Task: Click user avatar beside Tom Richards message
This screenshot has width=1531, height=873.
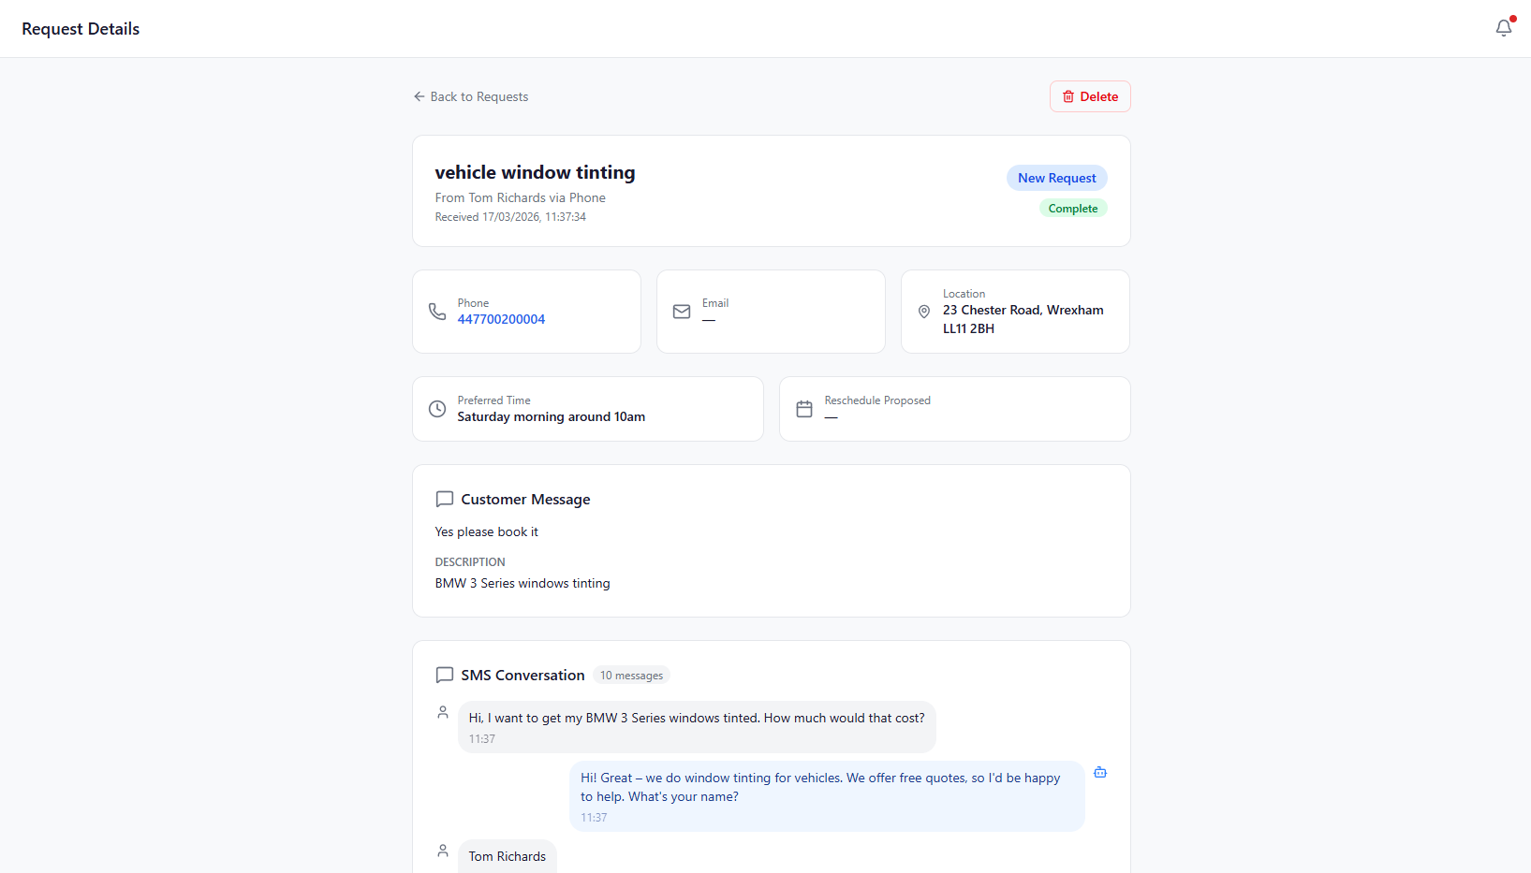Action: (x=443, y=851)
